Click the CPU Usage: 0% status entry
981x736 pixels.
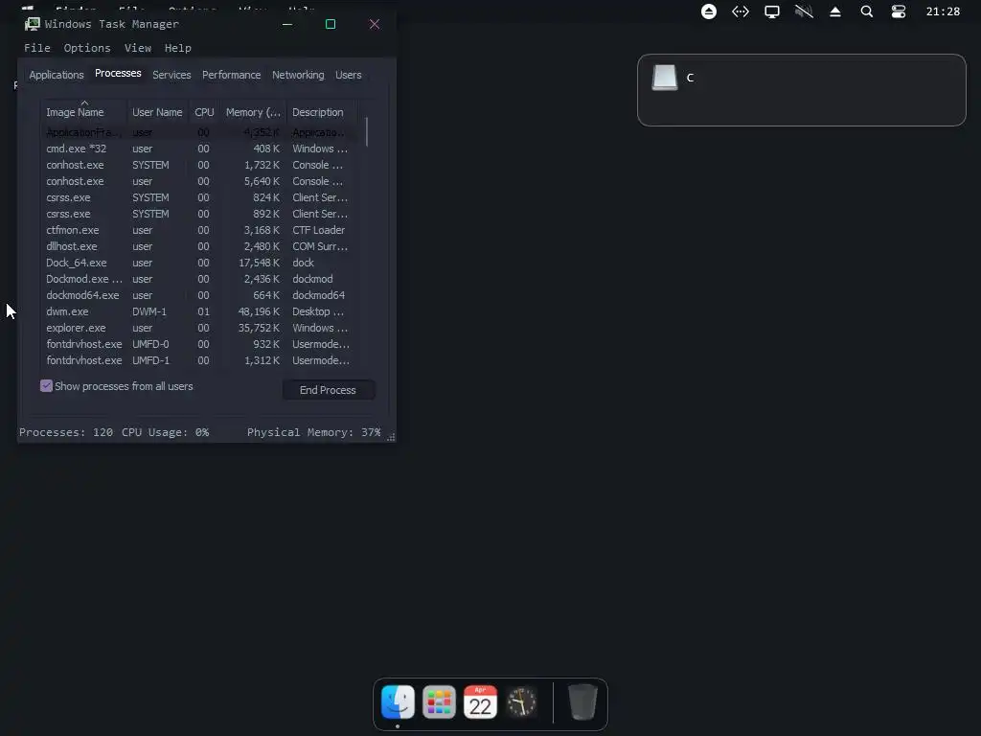pos(165,432)
